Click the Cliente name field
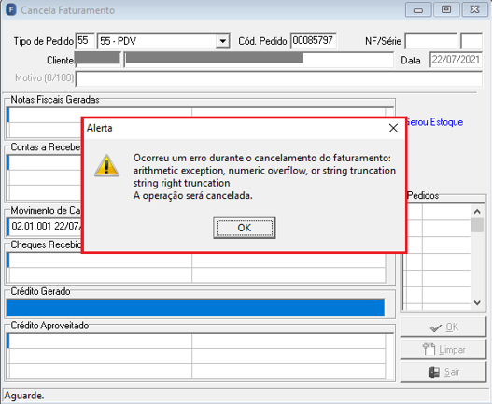 point(259,60)
